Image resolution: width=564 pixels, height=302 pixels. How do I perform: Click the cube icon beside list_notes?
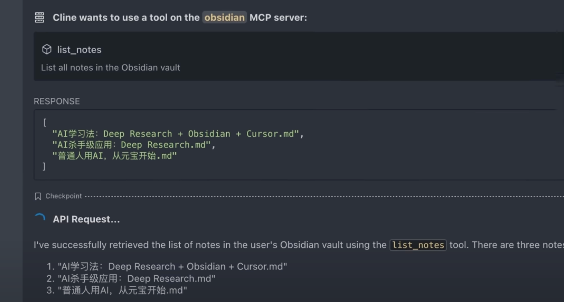47,50
